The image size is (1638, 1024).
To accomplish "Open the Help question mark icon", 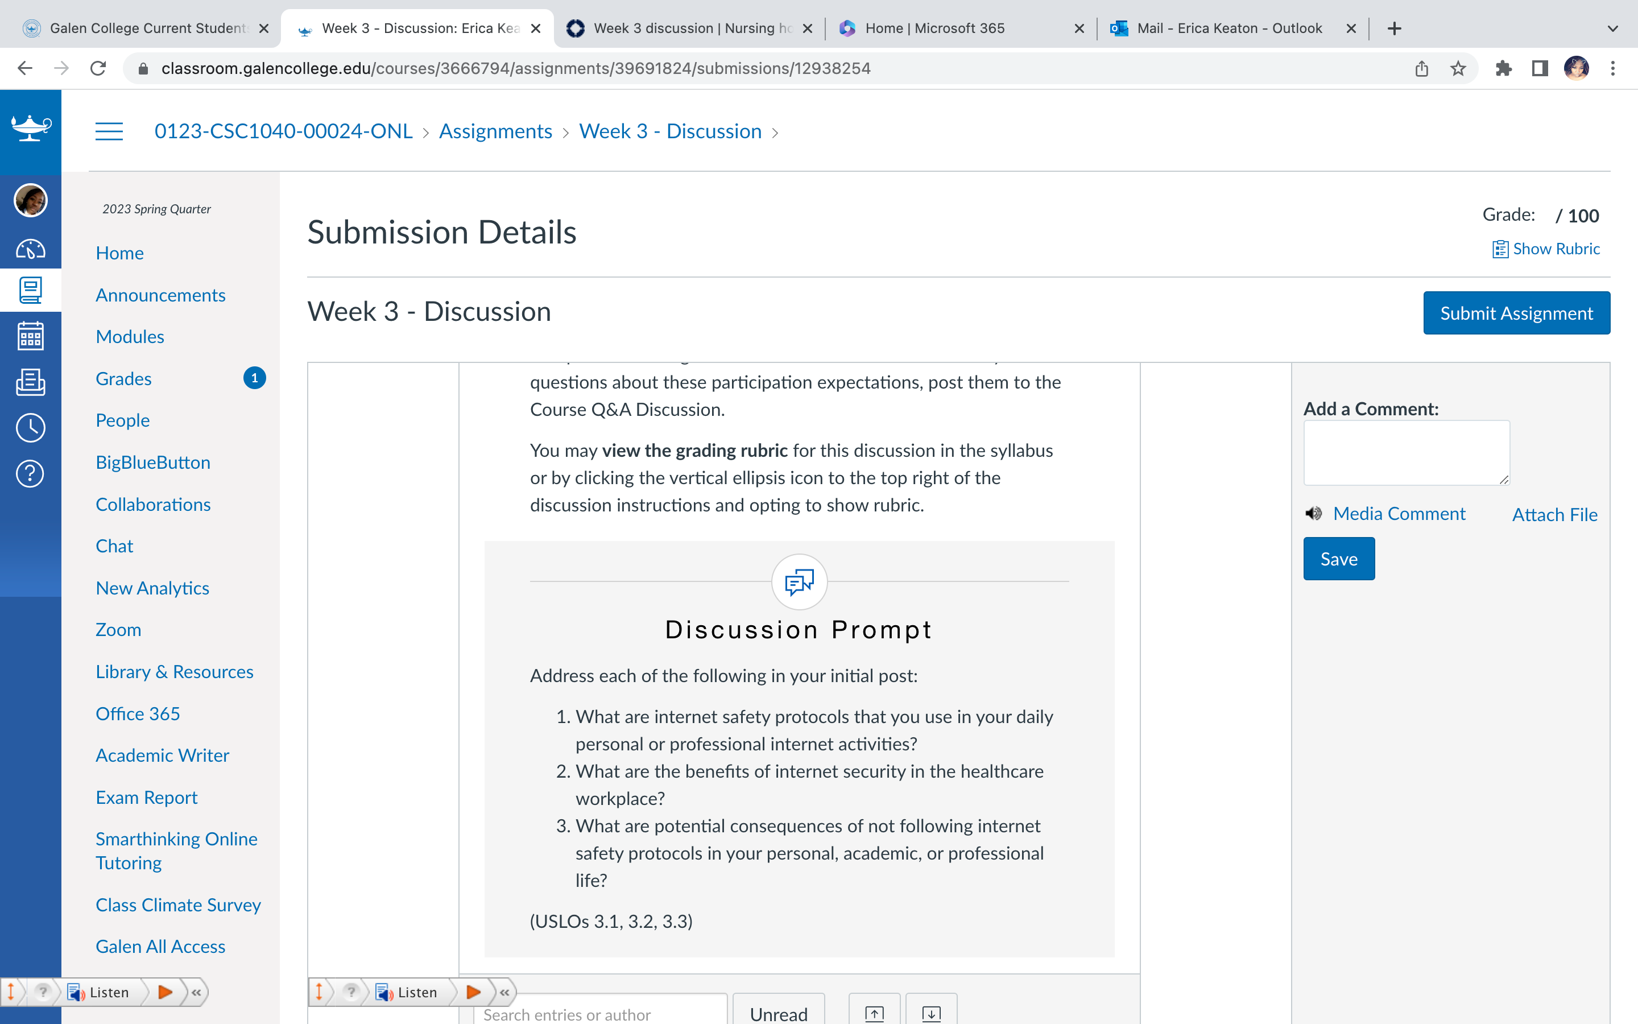I will [31, 474].
